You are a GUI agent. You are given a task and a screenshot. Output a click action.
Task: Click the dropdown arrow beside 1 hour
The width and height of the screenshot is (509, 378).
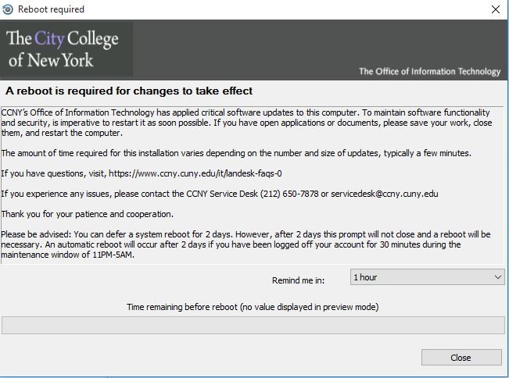point(497,277)
